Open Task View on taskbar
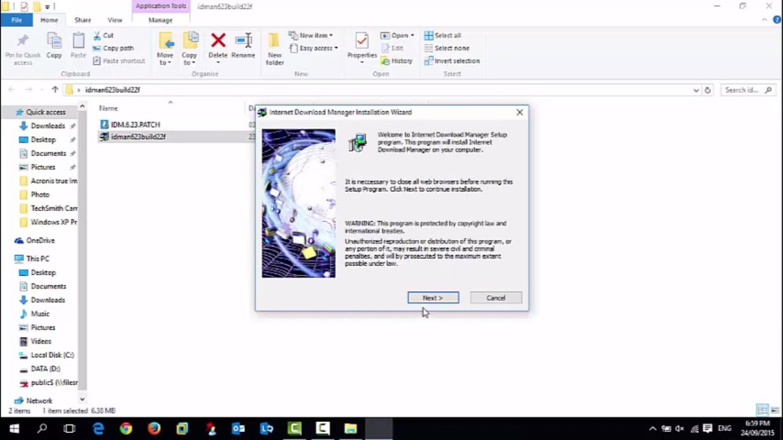783x440 pixels. [x=69, y=429]
